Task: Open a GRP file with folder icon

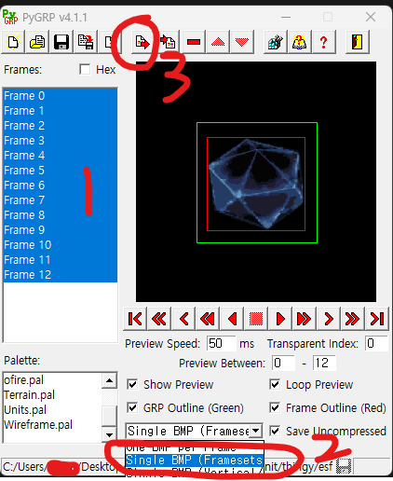Action: coord(37,42)
